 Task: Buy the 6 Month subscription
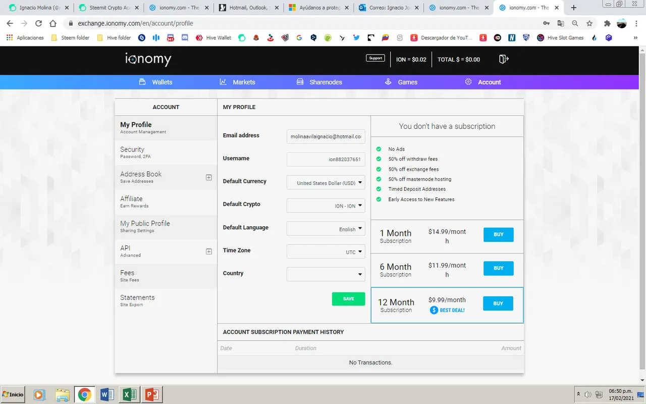click(498, 268)
